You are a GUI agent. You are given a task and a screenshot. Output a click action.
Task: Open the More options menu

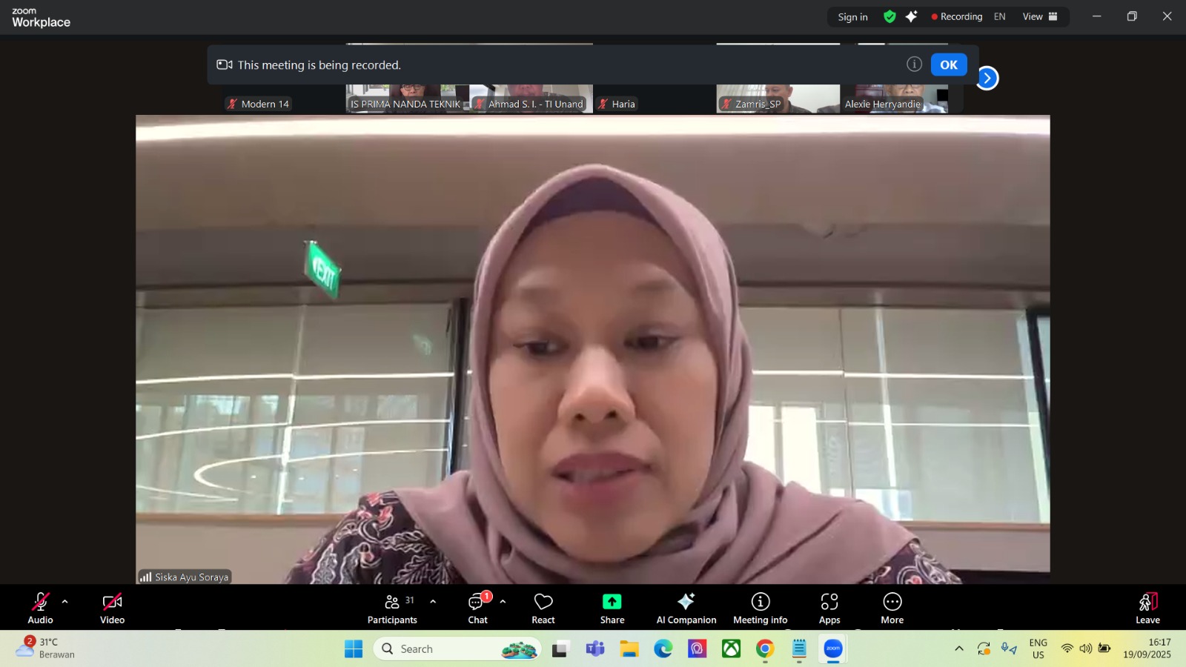[892, 608]
